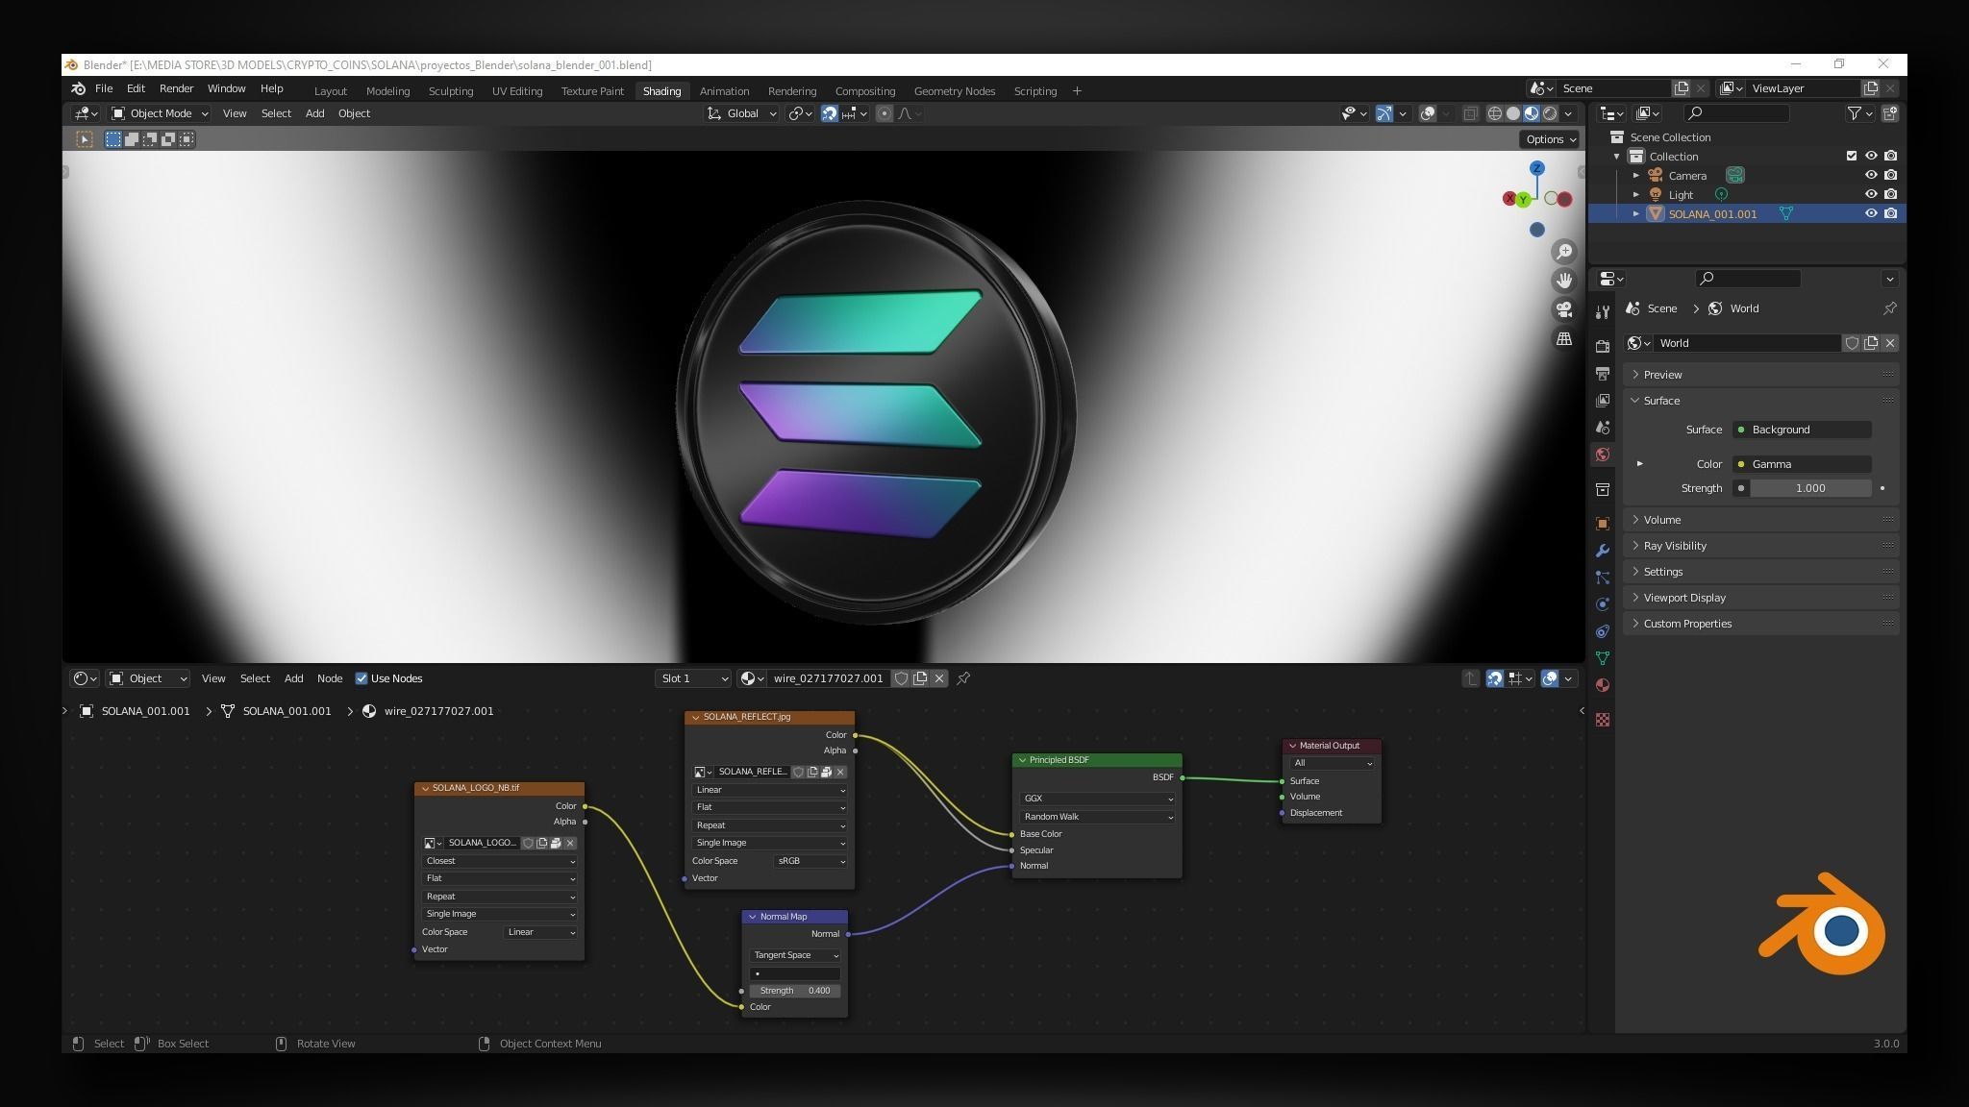Screen dimensions: 1969x1107
Task: Hide Camera in viewport eye icon
Action: 1870,175
